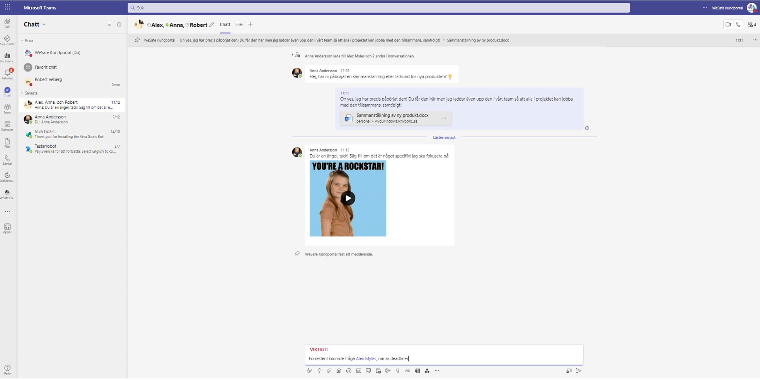
Task: Send the message with the arrow icon
Action: [579, 371]
